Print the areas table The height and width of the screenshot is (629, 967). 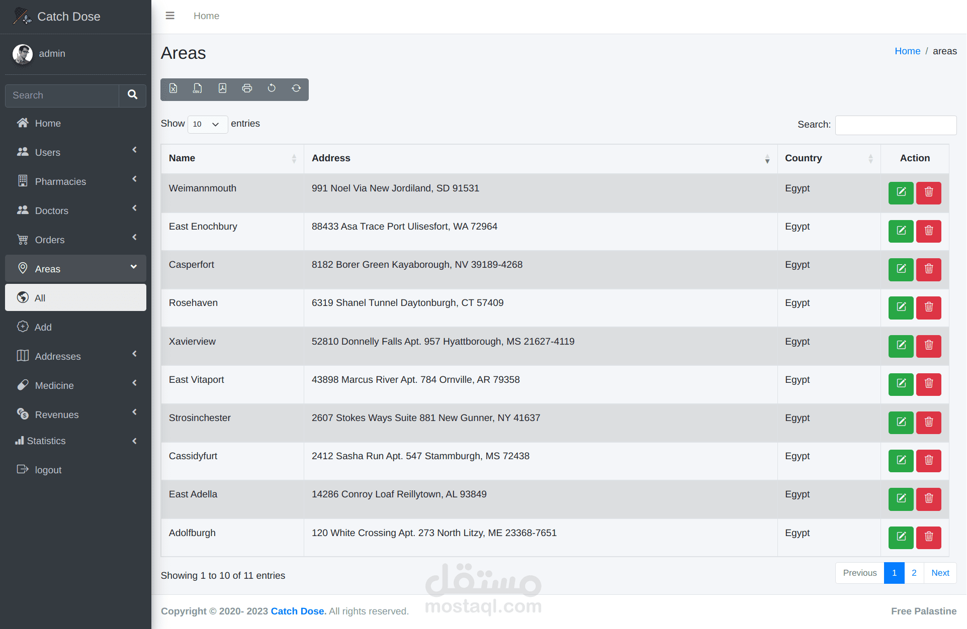coord(247,88)
